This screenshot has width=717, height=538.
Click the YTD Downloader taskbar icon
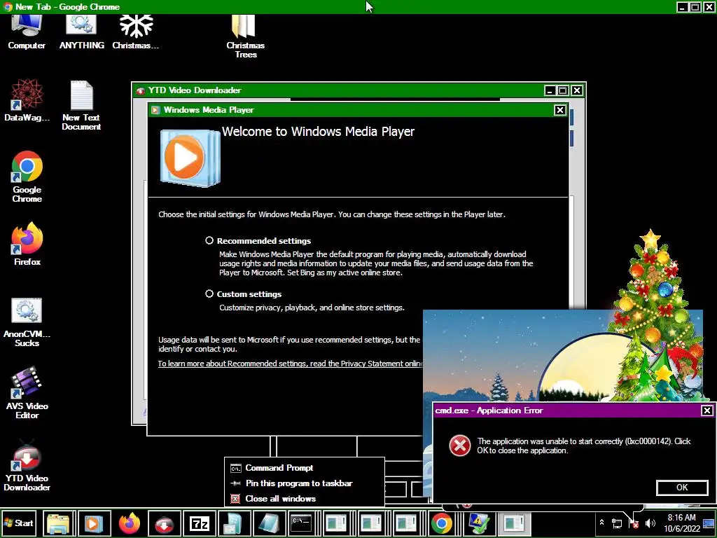pos(164,523)
